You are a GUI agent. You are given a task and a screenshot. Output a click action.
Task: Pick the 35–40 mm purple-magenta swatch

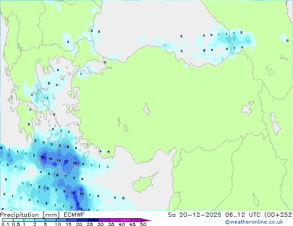[x=114, y=220]
